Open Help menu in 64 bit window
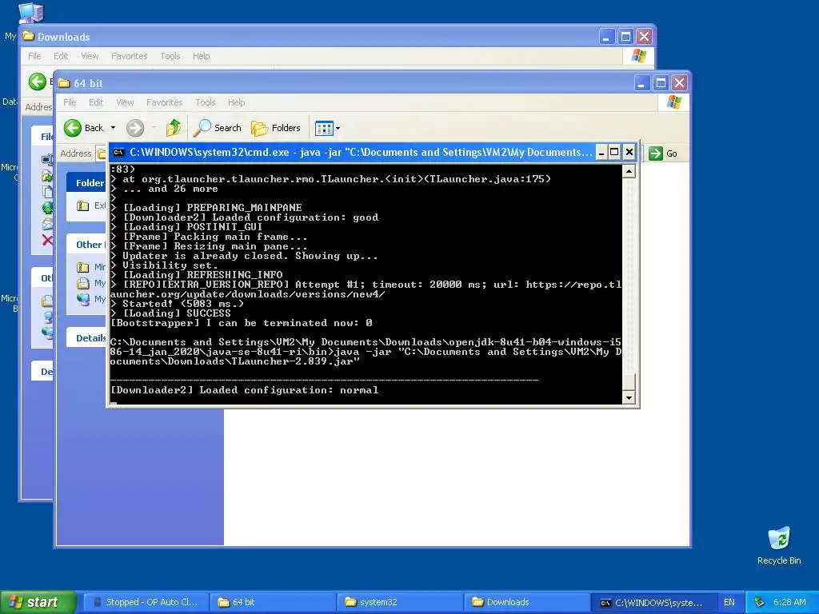 point(236,102)
